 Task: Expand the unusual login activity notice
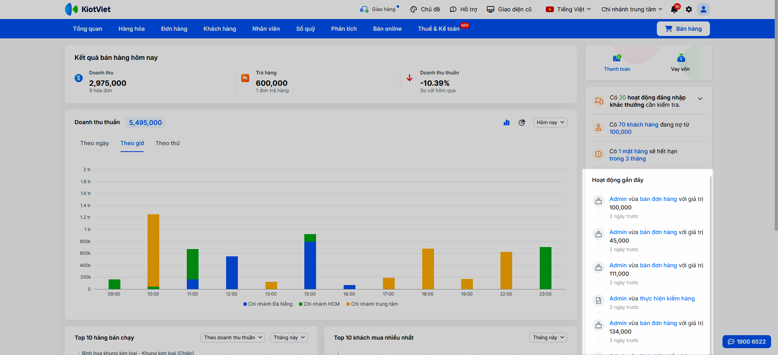(x=700, y=99)
